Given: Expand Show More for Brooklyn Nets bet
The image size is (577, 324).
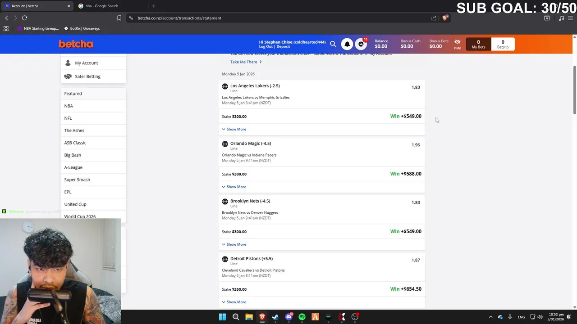Looking at the screenshot, I should click(x=234, y=244).
